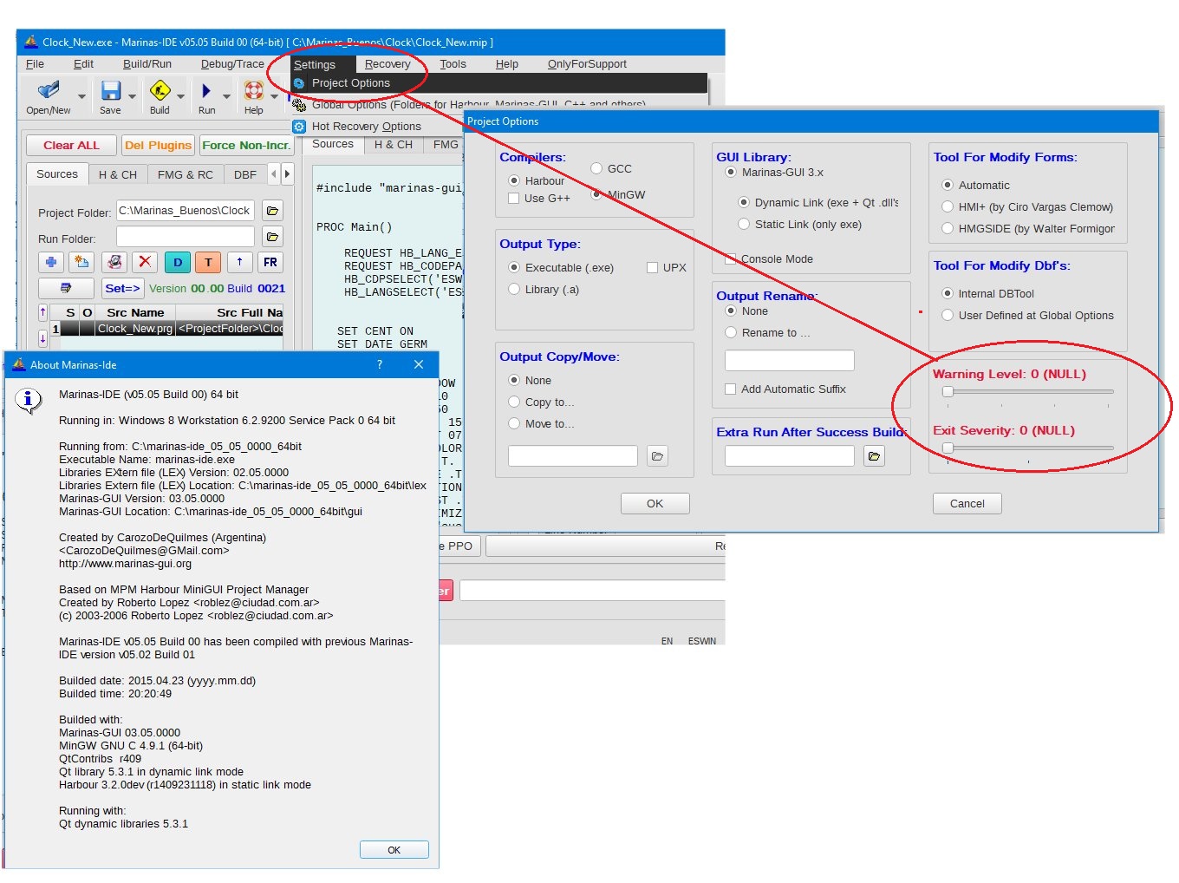Select Static Link (only exe) option
Viewport: 1179px width, 883px height.
point(744,224)
